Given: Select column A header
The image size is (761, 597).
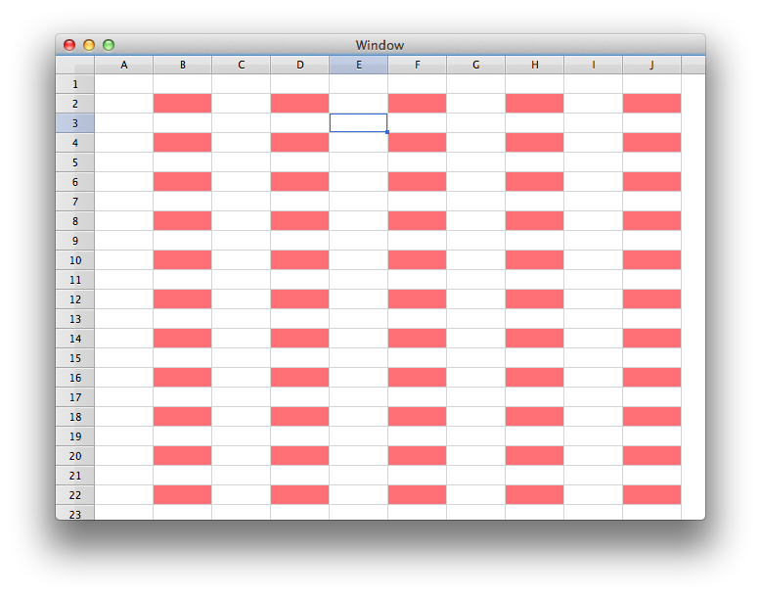Looking at the screenshot, I should 124,65.
